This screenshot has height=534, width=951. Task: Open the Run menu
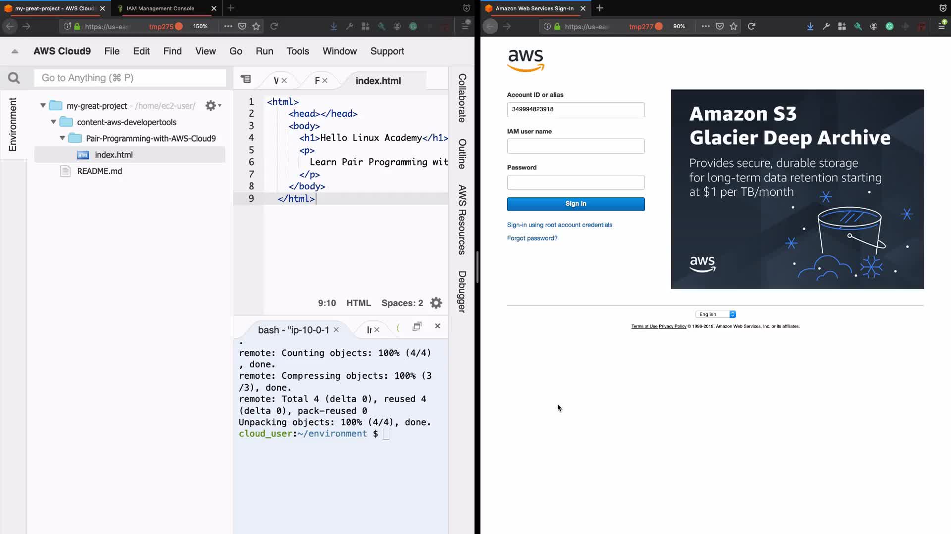point(264,51)
